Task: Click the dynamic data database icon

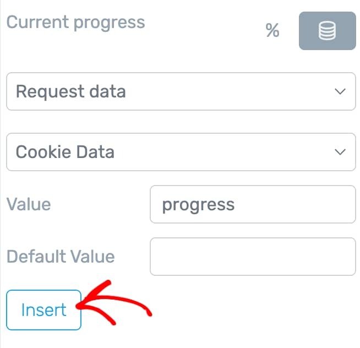Action: point(327,30)
